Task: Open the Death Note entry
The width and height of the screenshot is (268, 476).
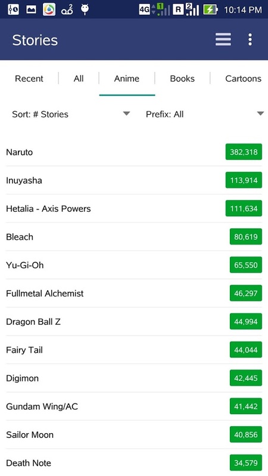Action: coord(134,463)
